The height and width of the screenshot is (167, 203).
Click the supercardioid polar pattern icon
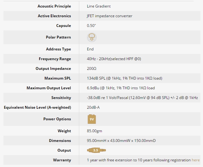[92, 37]
